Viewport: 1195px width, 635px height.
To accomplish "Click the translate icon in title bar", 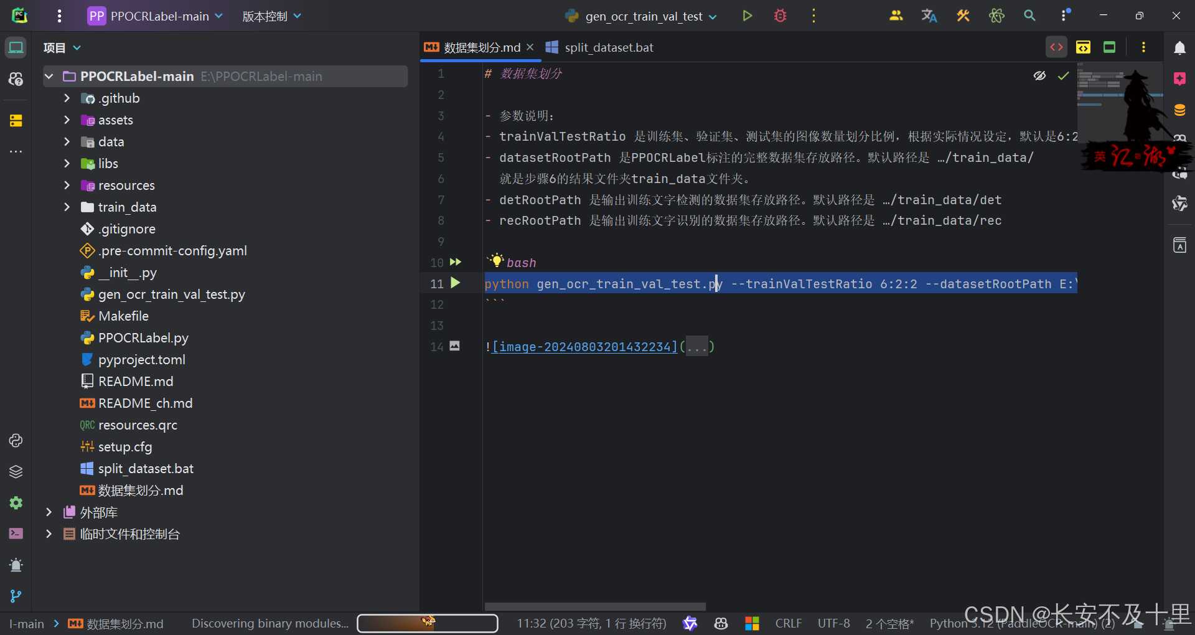I will (929, 16).
